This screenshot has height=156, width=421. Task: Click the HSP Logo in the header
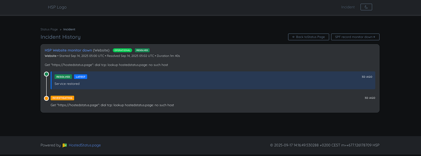pos(57,7)
